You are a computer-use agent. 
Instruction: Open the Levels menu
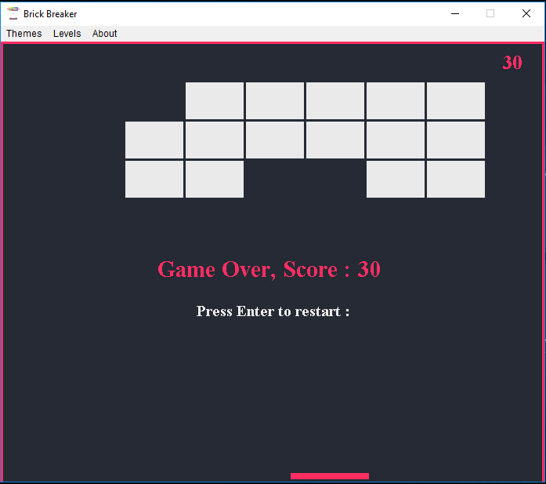point(67,34)
